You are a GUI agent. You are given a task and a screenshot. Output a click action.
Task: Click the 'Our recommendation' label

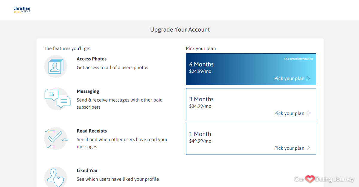point(299,59)
